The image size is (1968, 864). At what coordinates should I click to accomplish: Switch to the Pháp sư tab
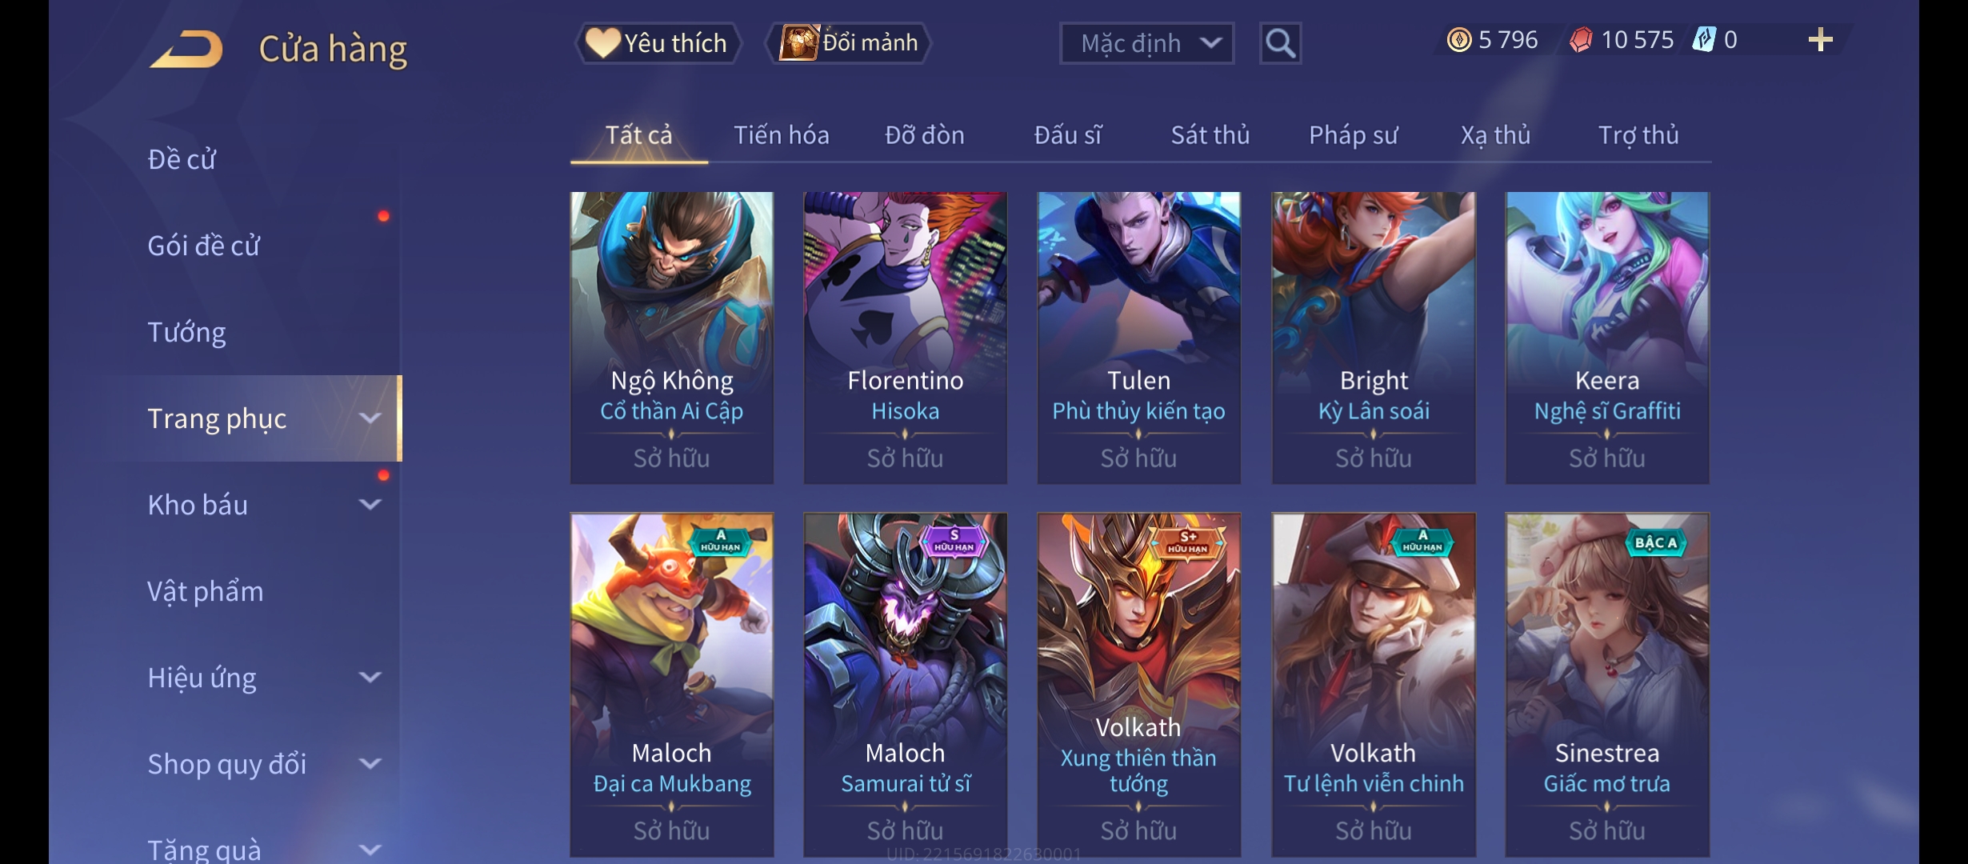pyautogui.click(x=1353, y=135)
